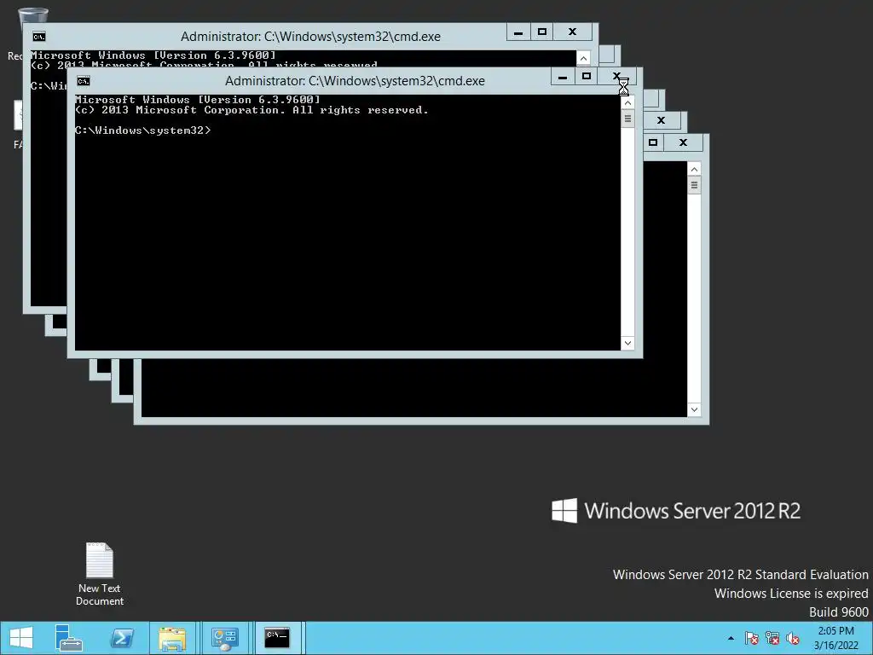Image resolution: width=873 pixels, height=655 pixels.
Task: Click the scroll up arrow in rear top-left cmd window
Action: (x=583, y=58)
